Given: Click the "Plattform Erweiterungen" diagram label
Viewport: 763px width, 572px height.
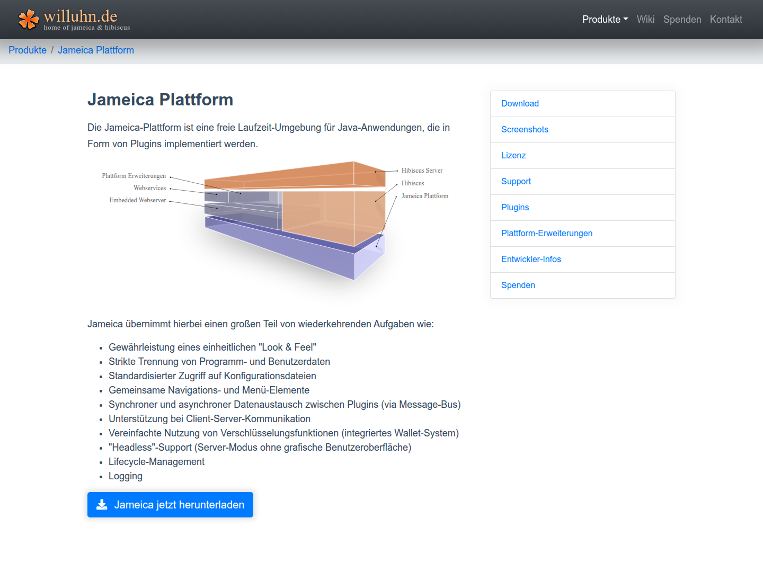Looking at the screenshot, I should click(x=134, y=176).
